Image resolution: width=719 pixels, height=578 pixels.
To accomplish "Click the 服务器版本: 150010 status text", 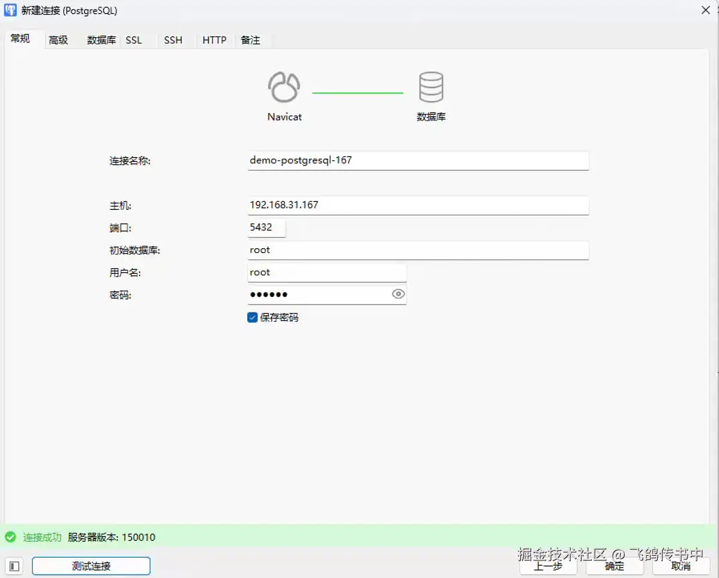I will [x=112, y=537].
